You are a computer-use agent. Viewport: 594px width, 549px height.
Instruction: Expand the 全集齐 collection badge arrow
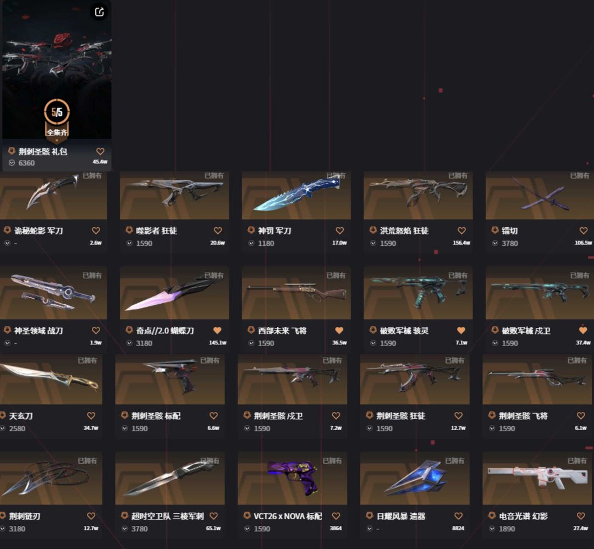coord(57,141)
